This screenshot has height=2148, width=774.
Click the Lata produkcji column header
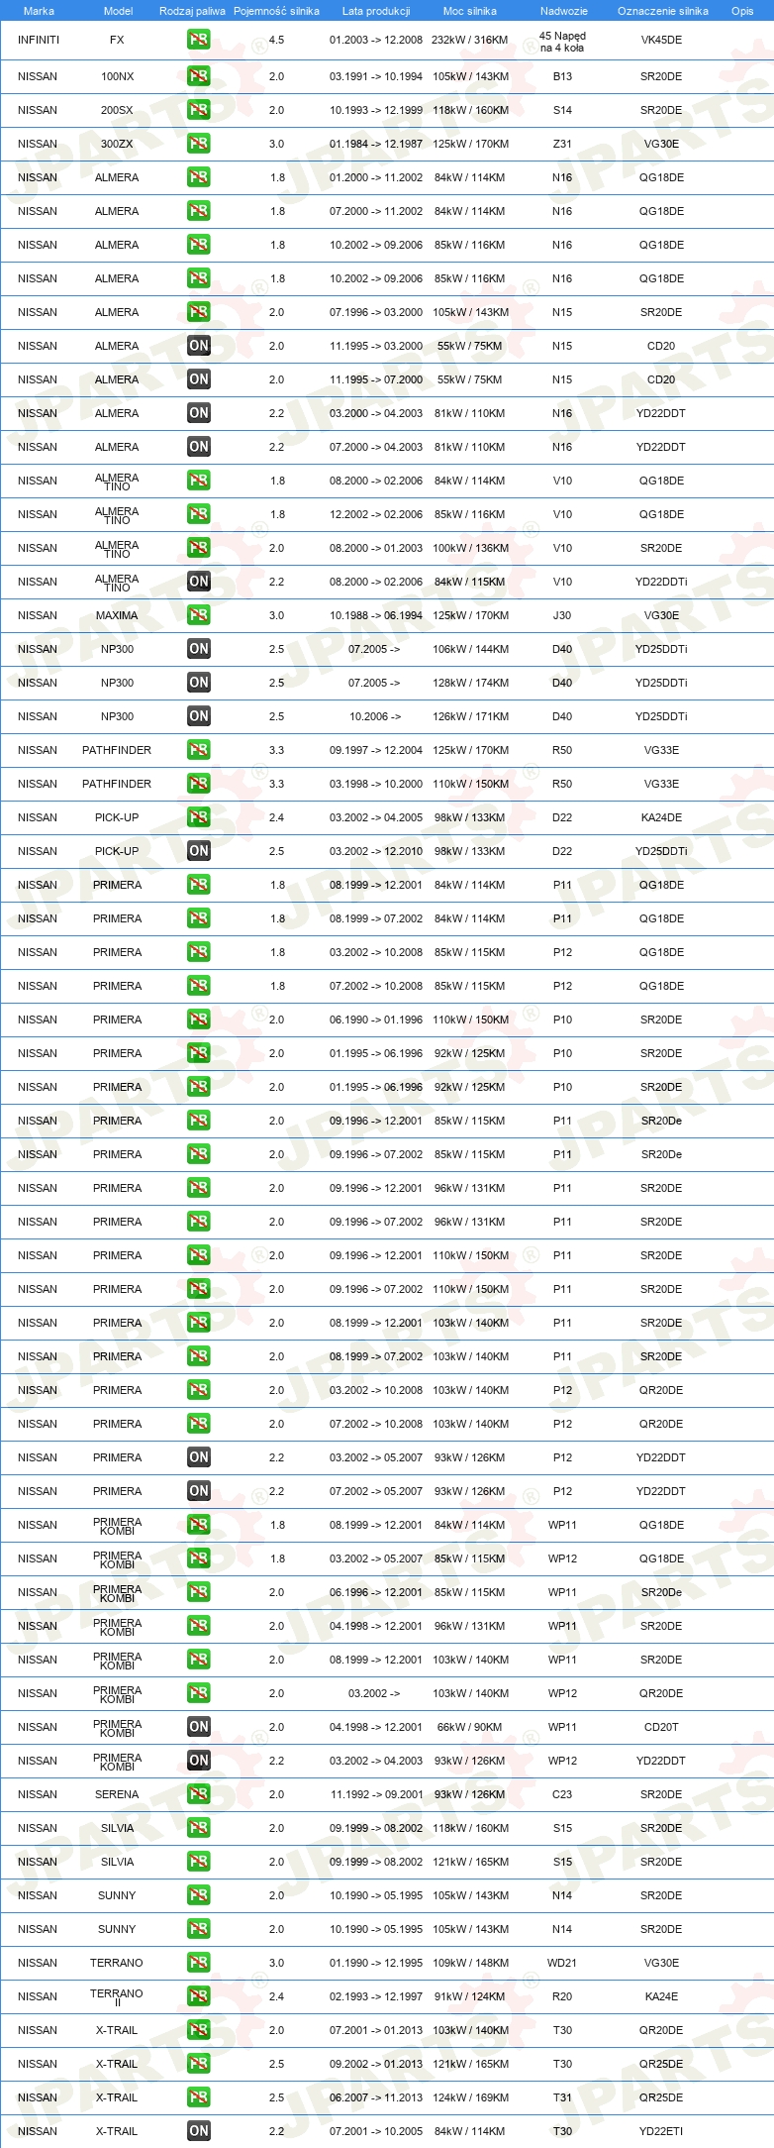[376, 11]
